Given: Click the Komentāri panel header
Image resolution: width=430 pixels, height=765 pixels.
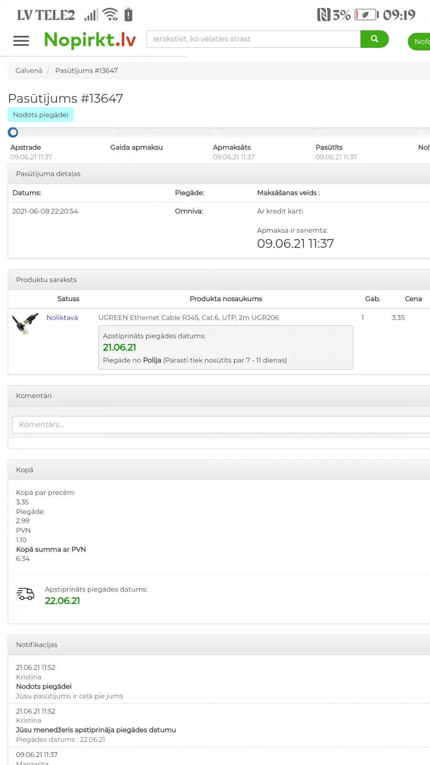Looking at the screenshot, I should click(x=219, y=396).
